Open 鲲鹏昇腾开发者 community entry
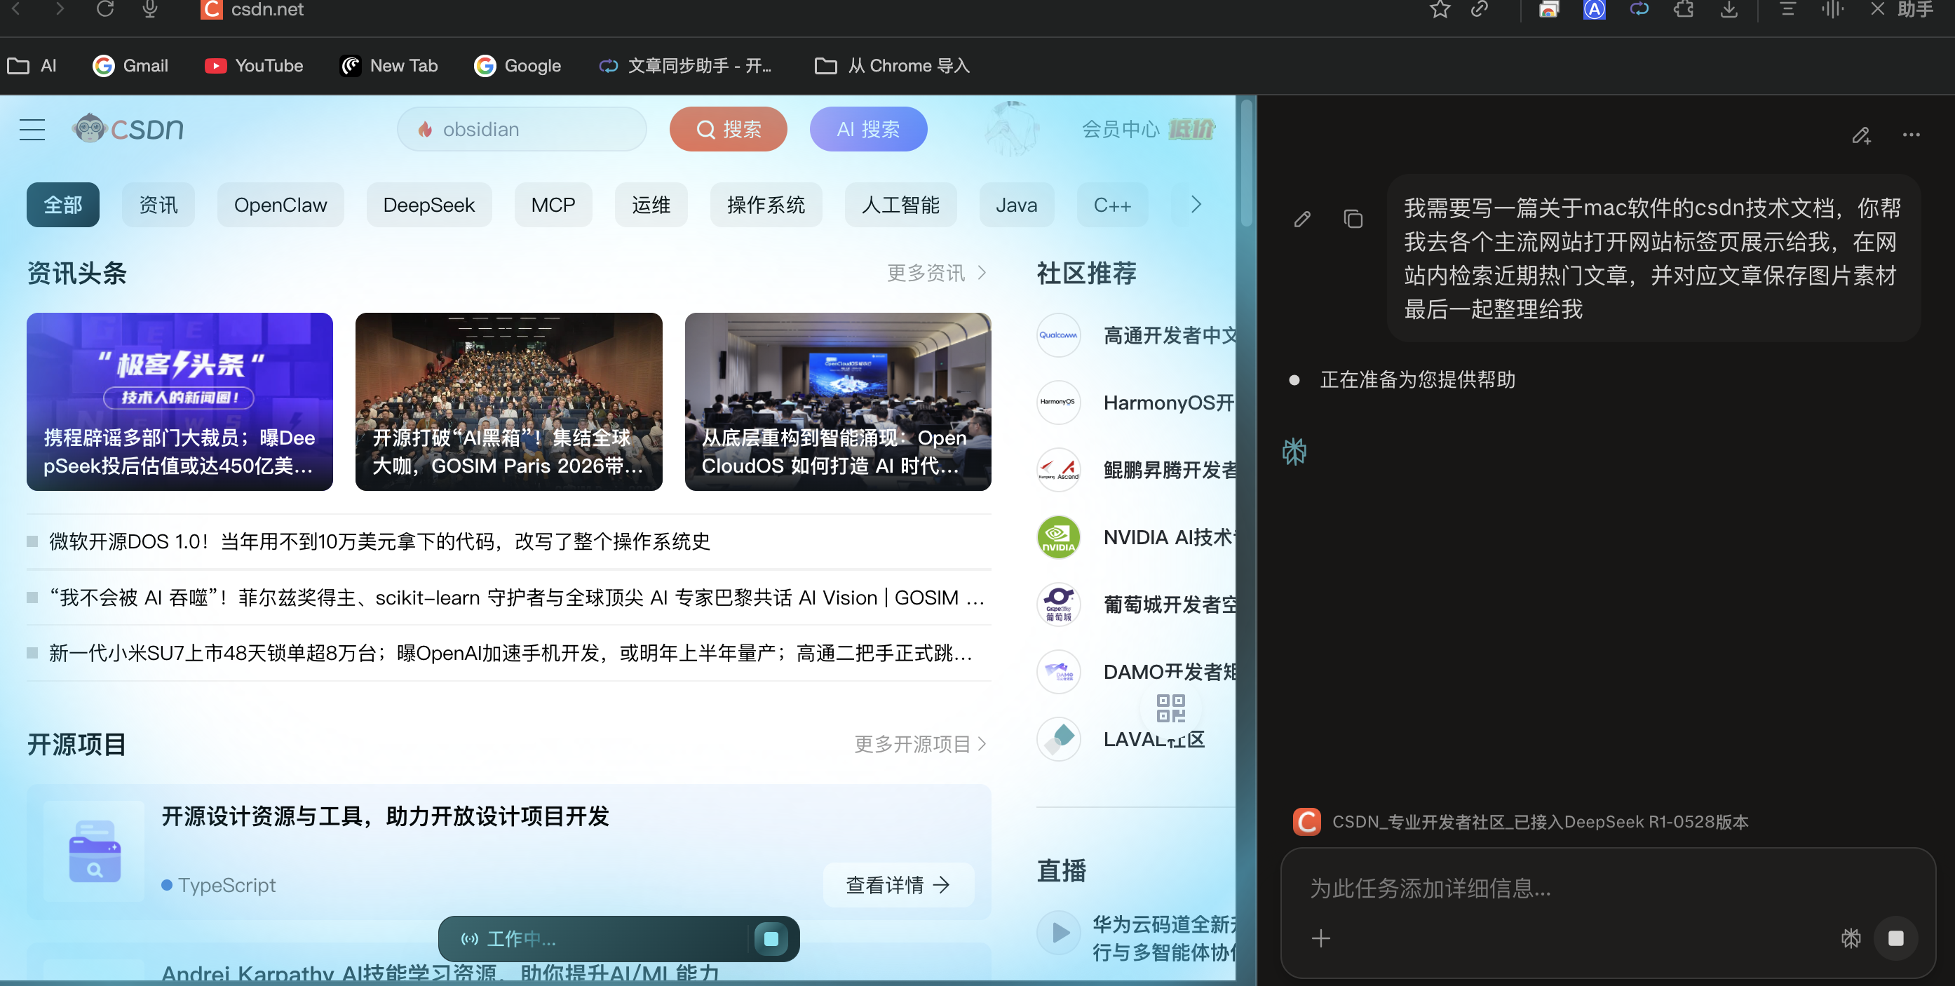The width and height of the screenshot is (1955, 986). [x=1136, y=470]
